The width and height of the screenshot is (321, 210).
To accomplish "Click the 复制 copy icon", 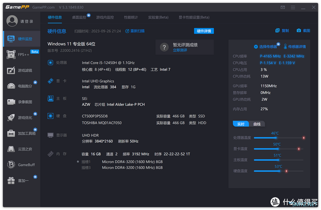I will click(x=277, y=31).
